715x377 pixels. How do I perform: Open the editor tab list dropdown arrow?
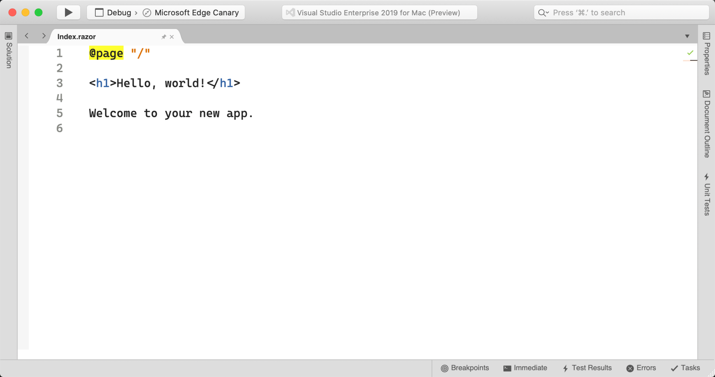687,36
